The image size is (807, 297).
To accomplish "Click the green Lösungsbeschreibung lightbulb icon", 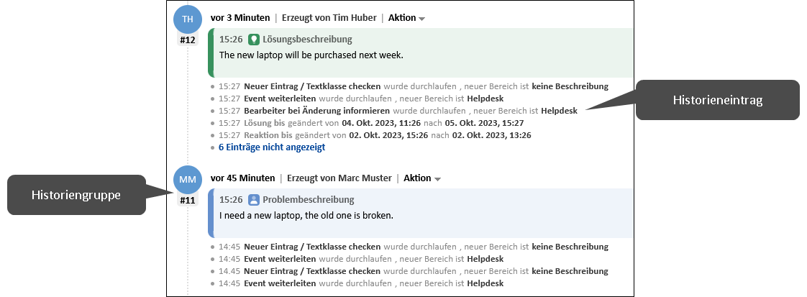I will point(253,40).
